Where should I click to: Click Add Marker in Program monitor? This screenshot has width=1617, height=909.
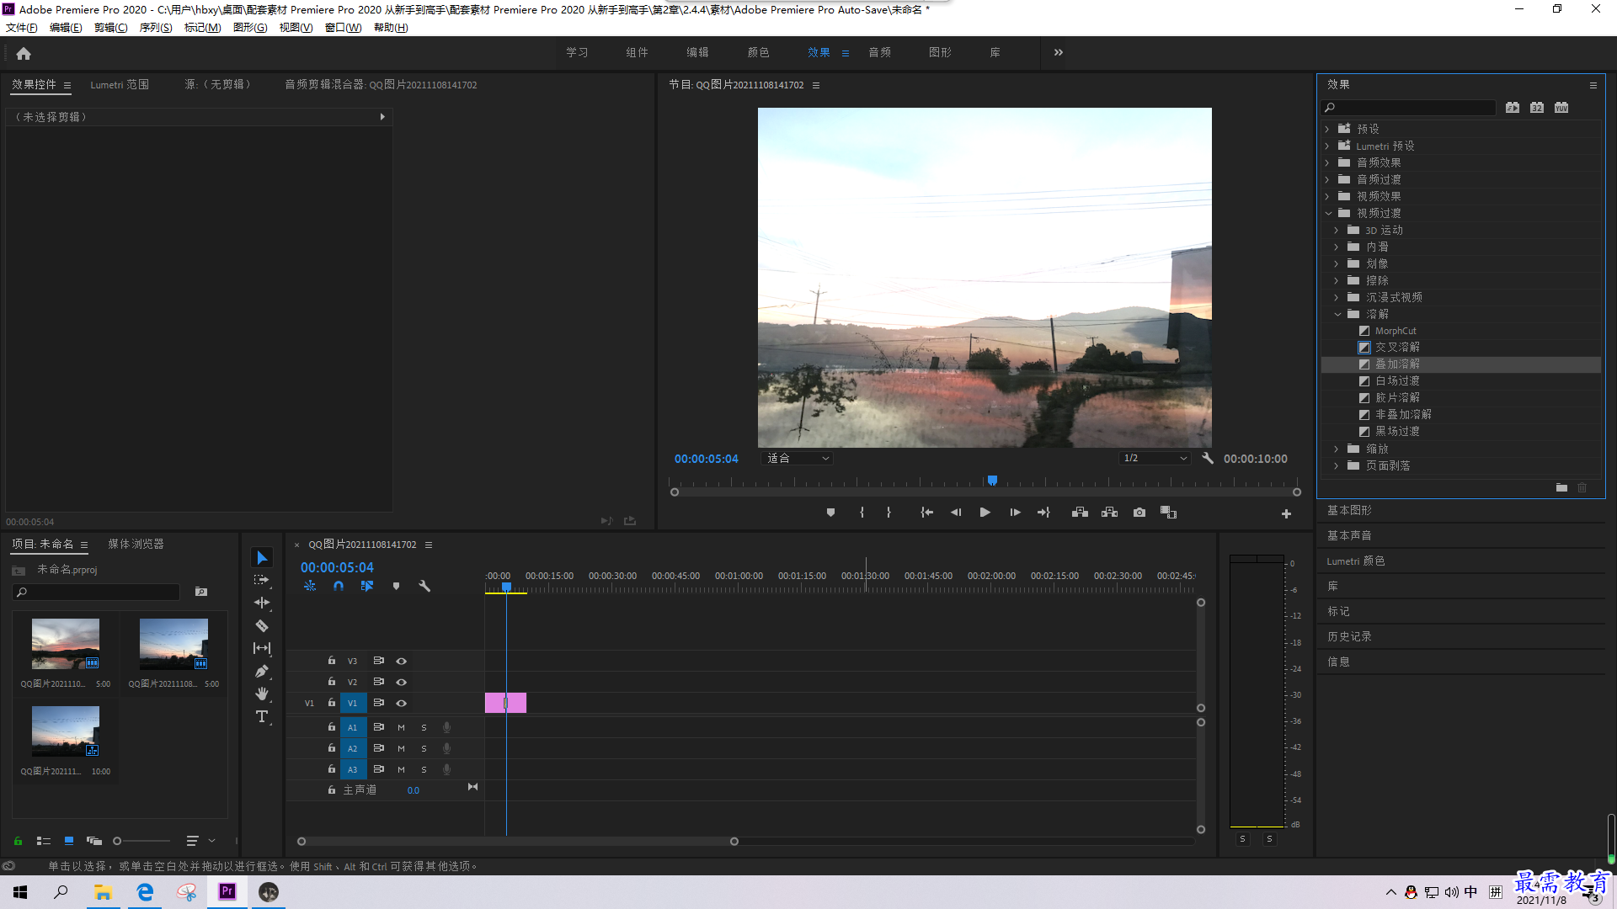(x=830, y=513)
